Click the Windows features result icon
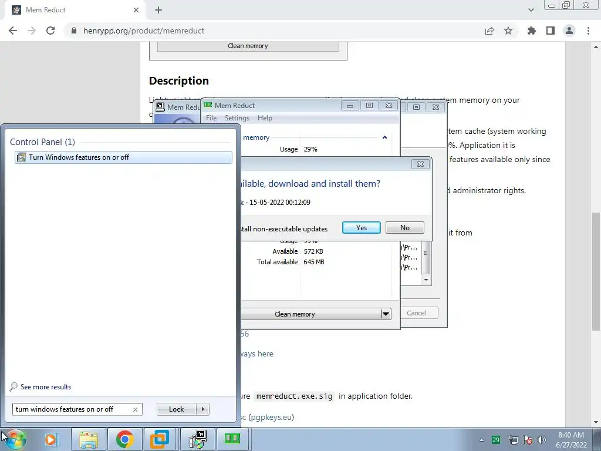 22,157
